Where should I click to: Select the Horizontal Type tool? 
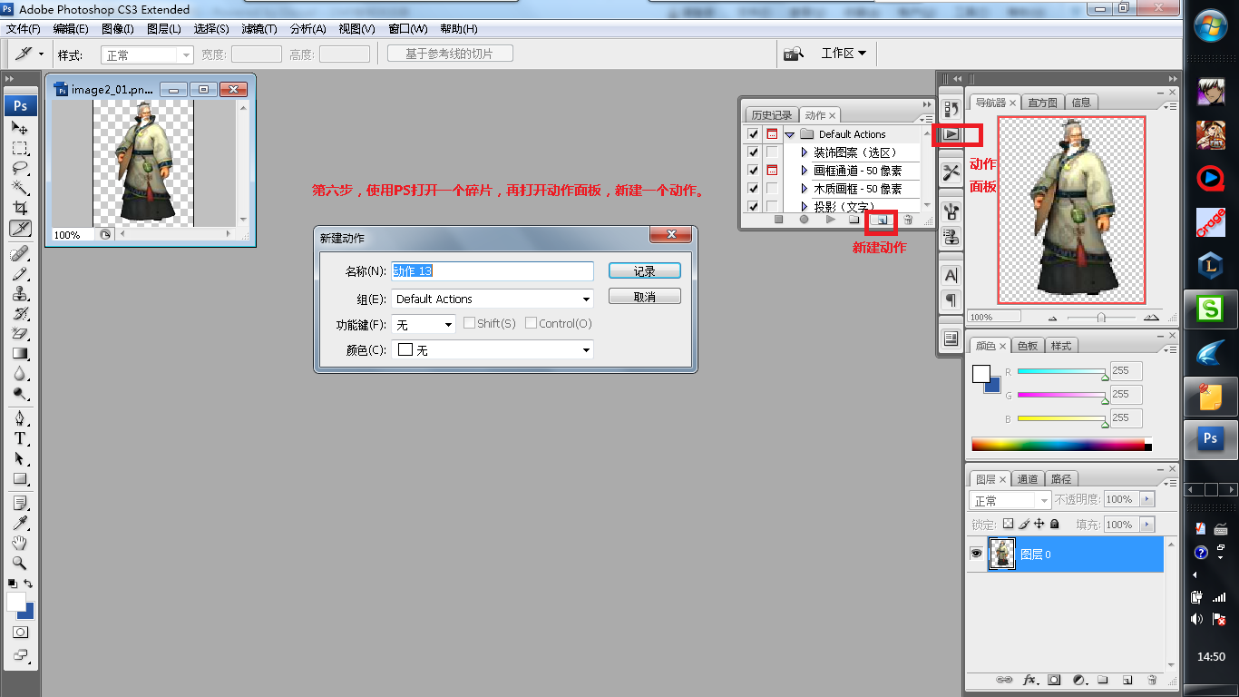pyautogui.click(x=19, y=438)
